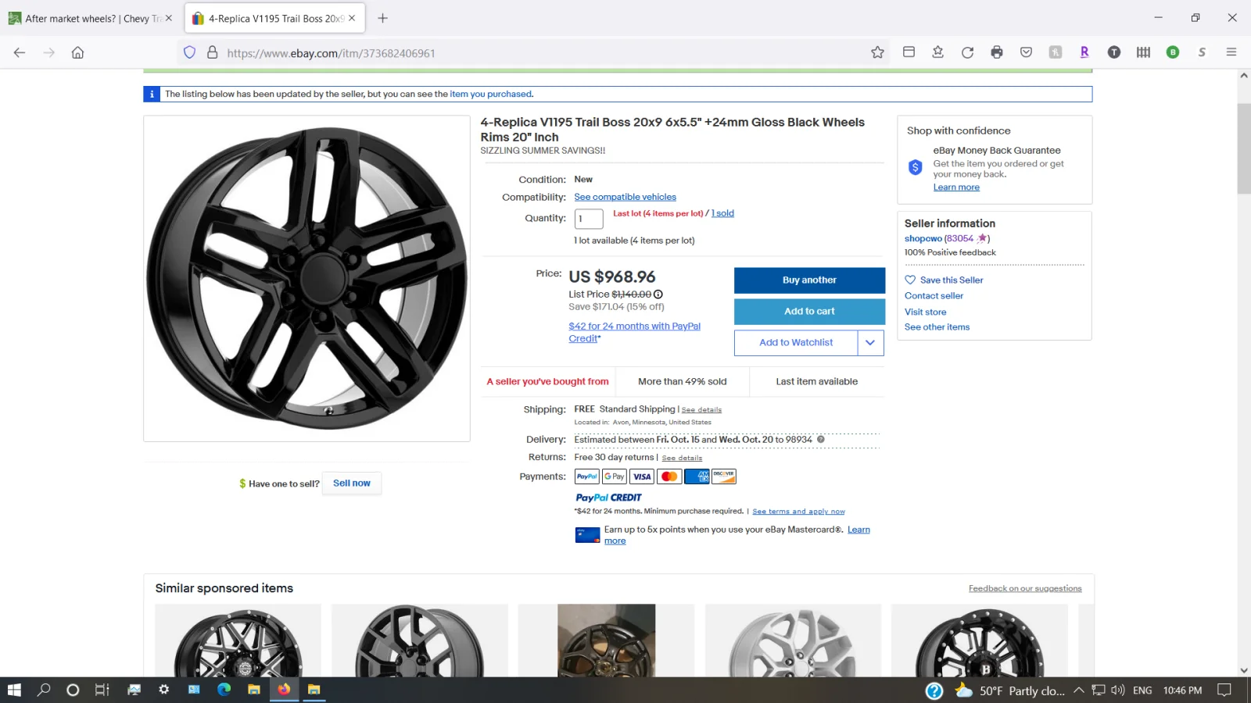The width and height of the screenshot is (1251, 703).
Task: Click the Visa payment icon
Action: point(641,476)
